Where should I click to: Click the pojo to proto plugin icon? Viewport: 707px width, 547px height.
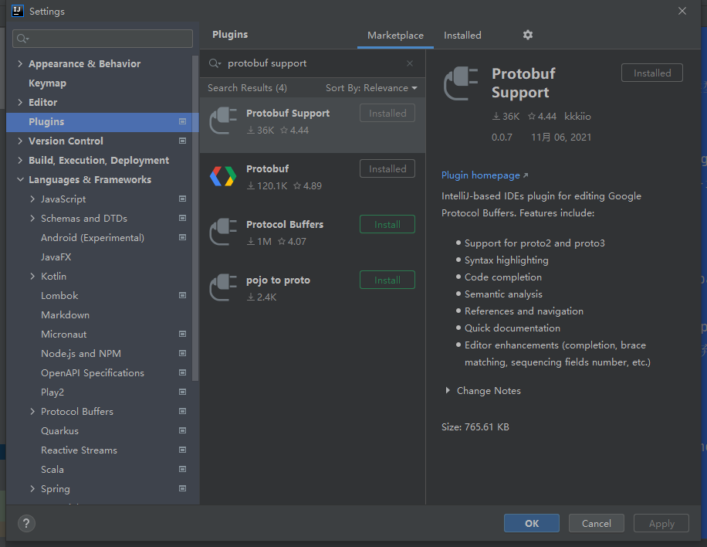[223, 287]
